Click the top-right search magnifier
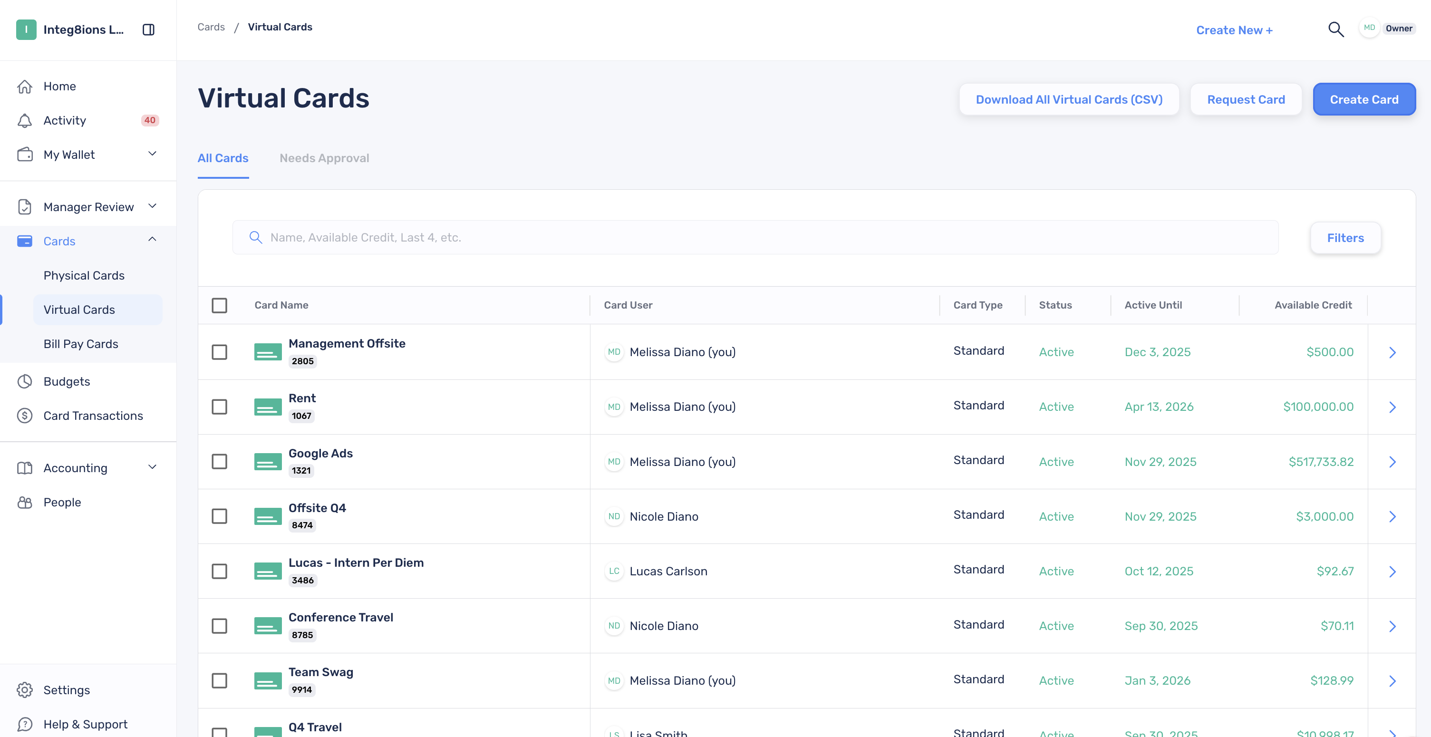 click(1336, 29)
